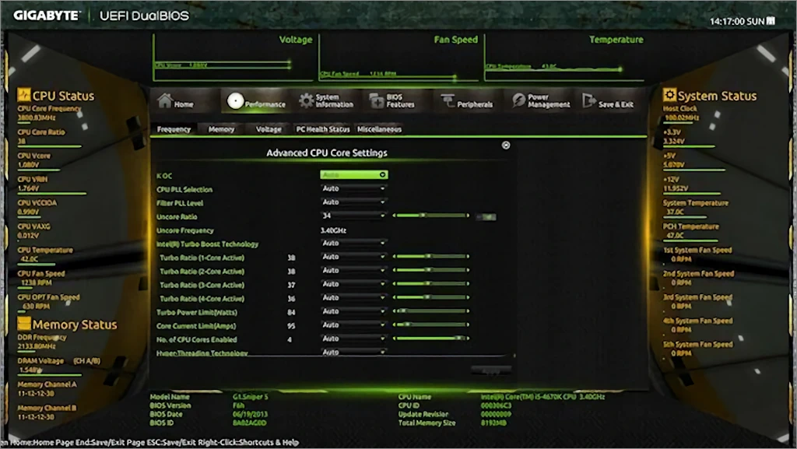797x449 pixels.
Task: Click the Voltage graph panel
Action: [233, 58]
